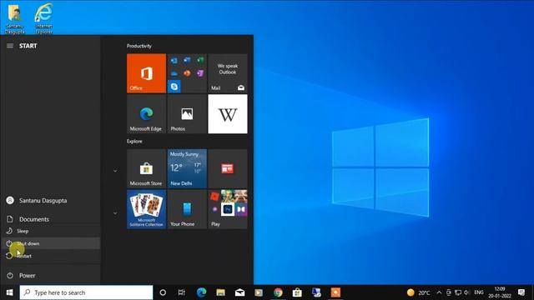Open Santanu Dasgupta user account
Screen dimensions: 534x300
[50, 201]
